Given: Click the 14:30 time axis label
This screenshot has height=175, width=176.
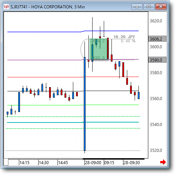Looking at the screenshot, I should coord(44,163).
